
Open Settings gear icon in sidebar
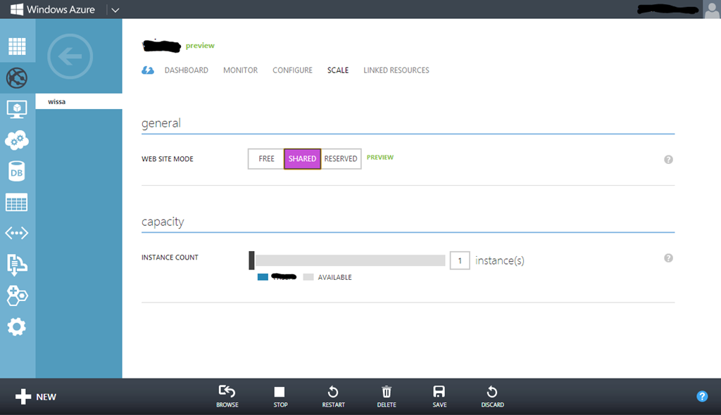[17, 327]
